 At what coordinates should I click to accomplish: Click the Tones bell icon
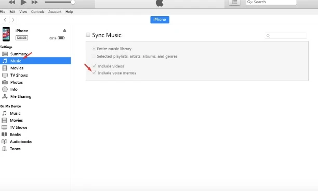pyautogui.click(x=4, y=149)
